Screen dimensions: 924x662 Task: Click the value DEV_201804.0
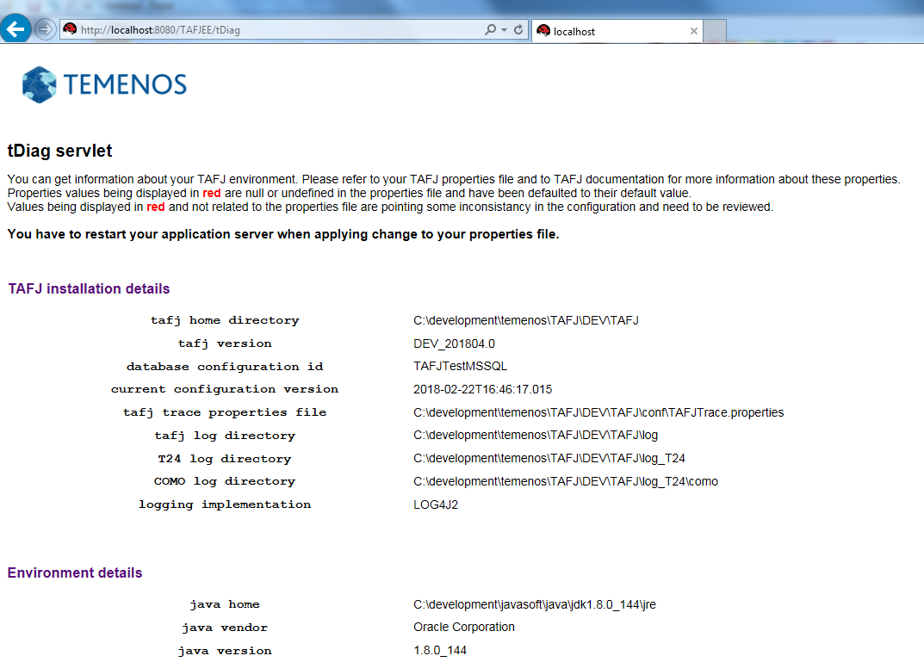[454, 343]
